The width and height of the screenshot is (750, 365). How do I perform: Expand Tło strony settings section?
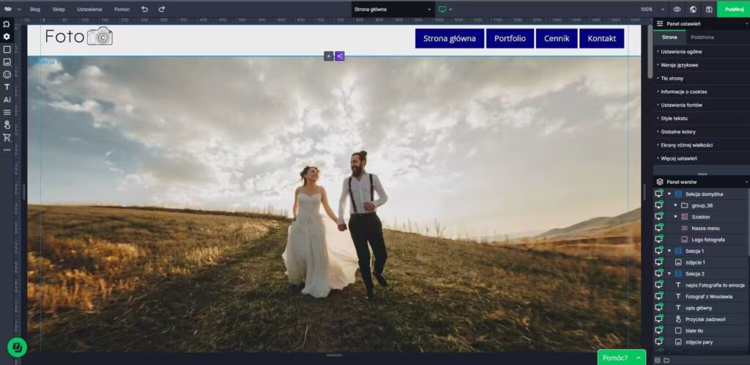[701, 78]
